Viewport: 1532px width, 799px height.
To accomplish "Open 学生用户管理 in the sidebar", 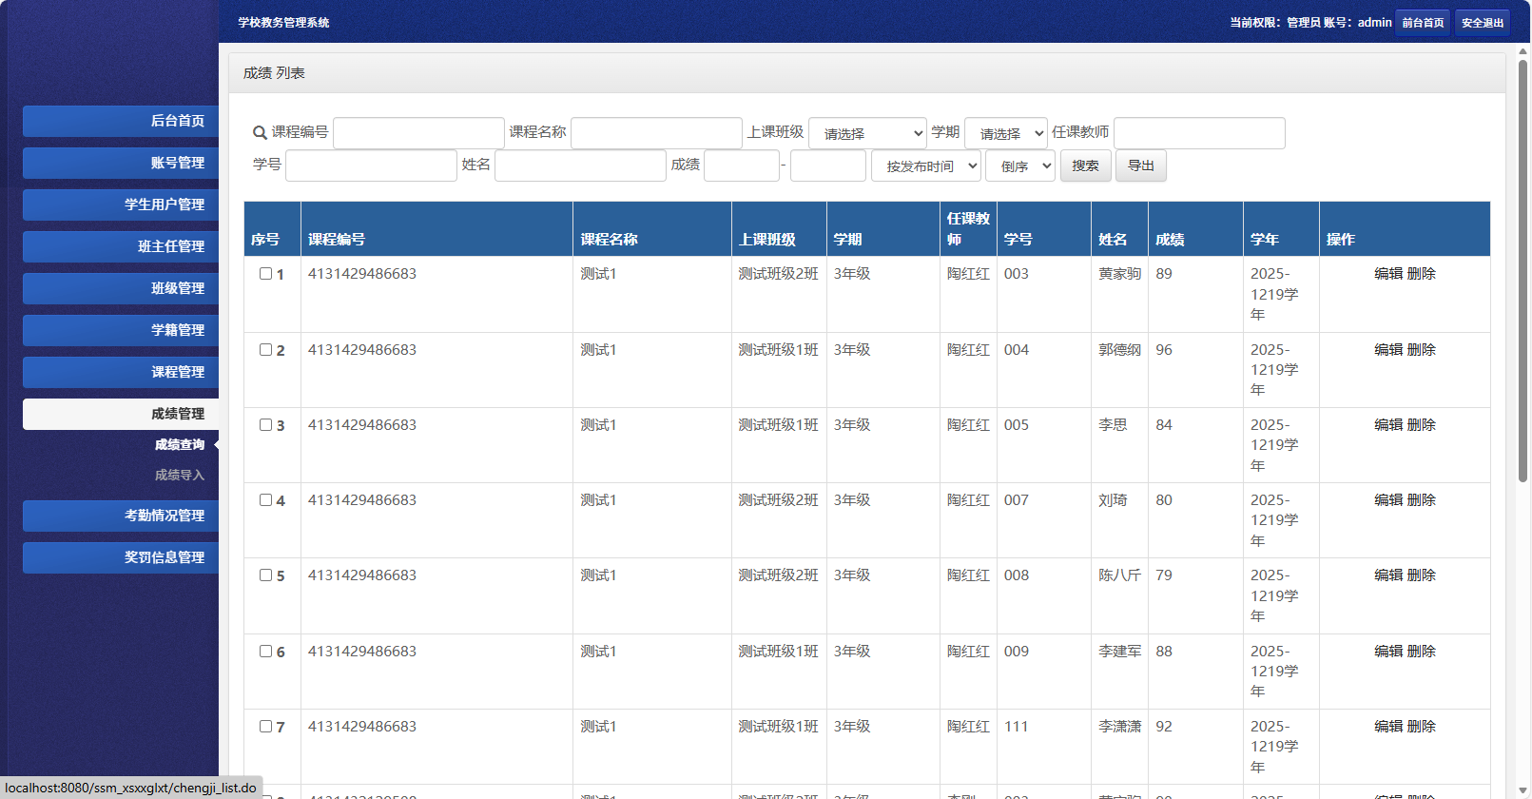I will (x=121, y=205).
